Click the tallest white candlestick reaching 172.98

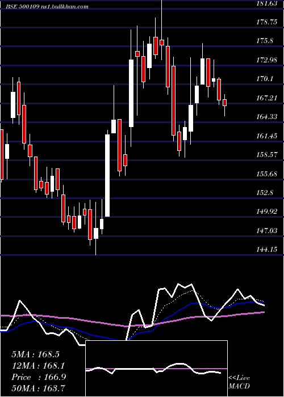[131, 93]
